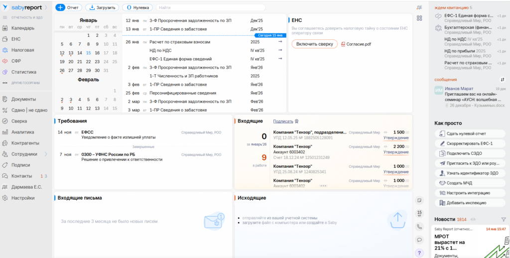Open Налоговая in the sidebar
The height and width of the screenshot is (258, 510).
22,50
